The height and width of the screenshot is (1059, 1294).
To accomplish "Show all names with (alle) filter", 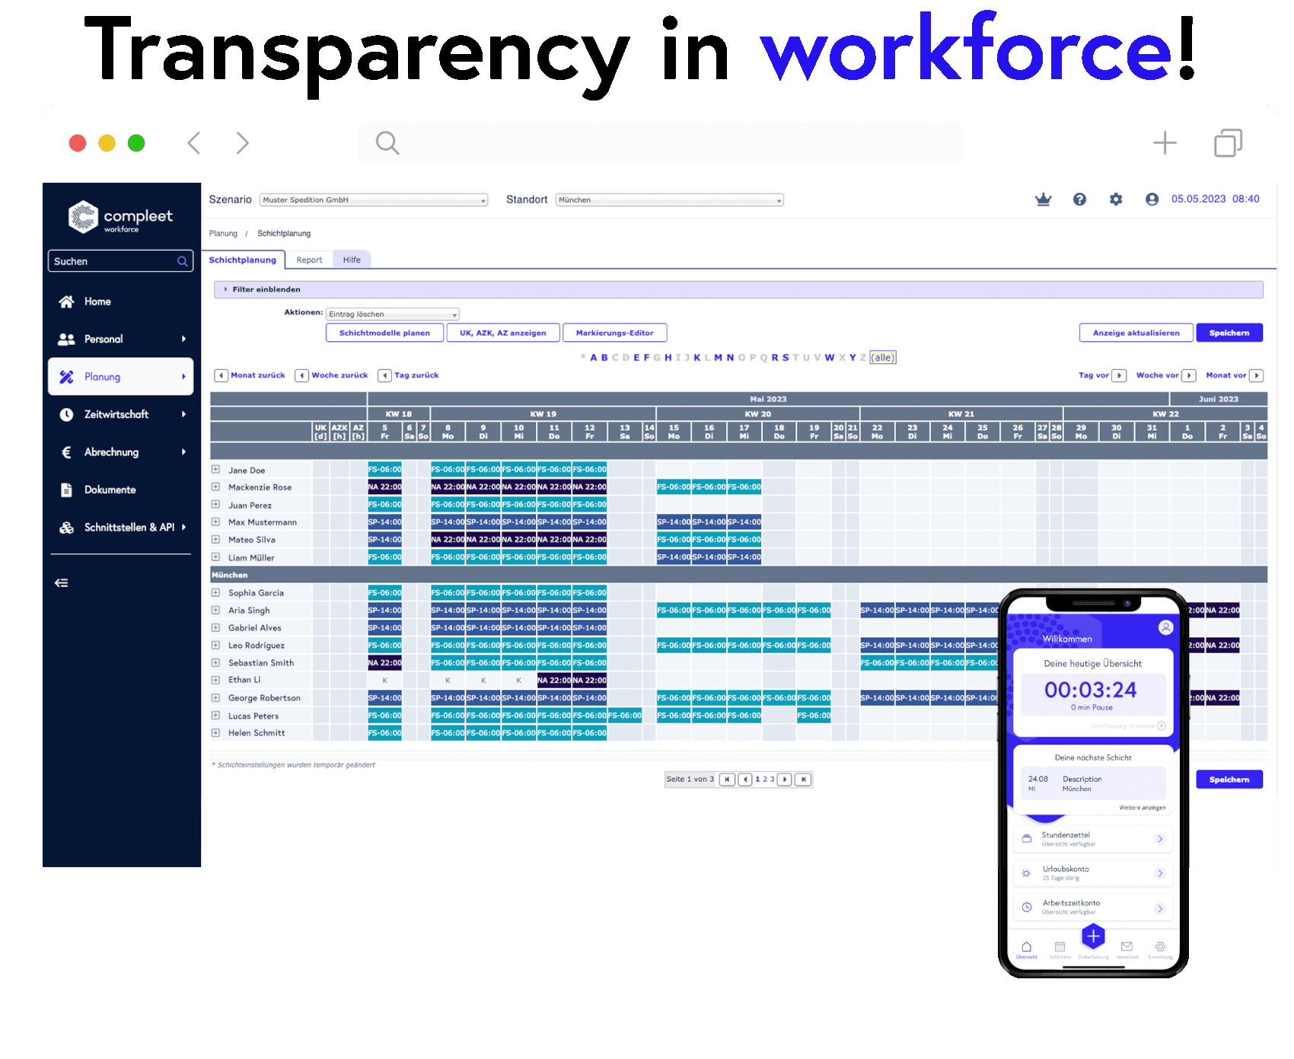I will coord(883,358).
